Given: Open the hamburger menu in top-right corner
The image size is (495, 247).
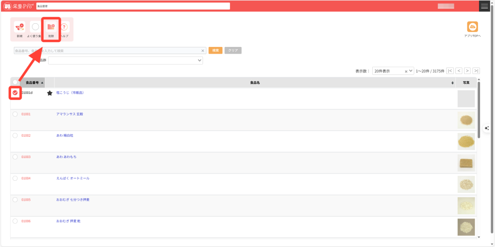Looking at the screenshot, I should click(484, 6).
